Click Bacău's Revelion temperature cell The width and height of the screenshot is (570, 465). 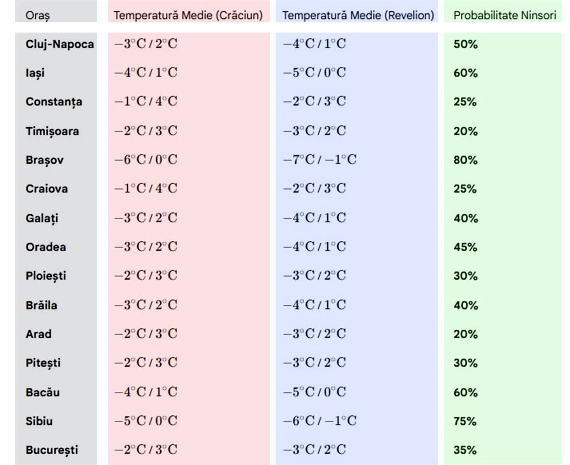click(x=314, y=392)
